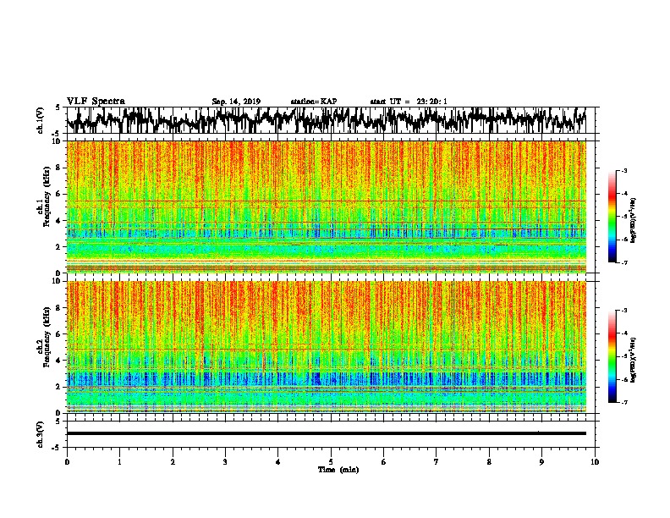Click ch.1 color bar '-3' label

623,171
